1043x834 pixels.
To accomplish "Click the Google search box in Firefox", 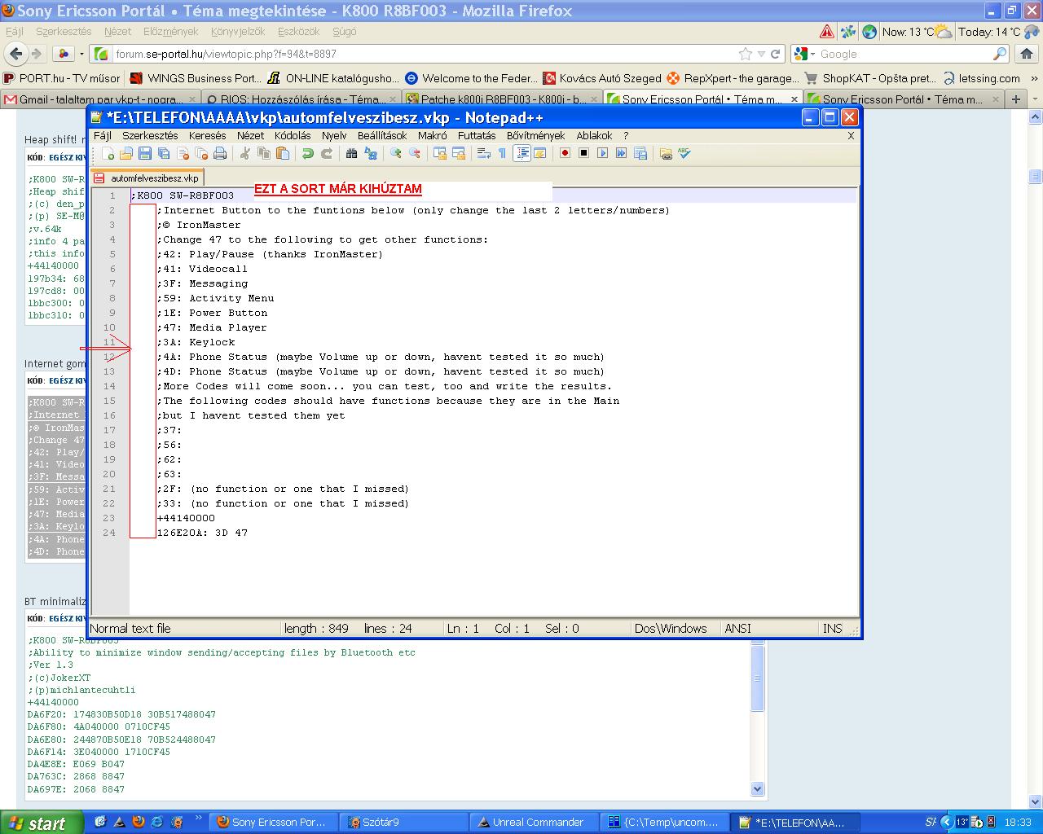I will pos(904,54).
